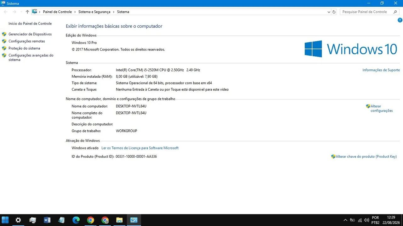
Task: Open Informações de Suporte link
Action: 381,70
